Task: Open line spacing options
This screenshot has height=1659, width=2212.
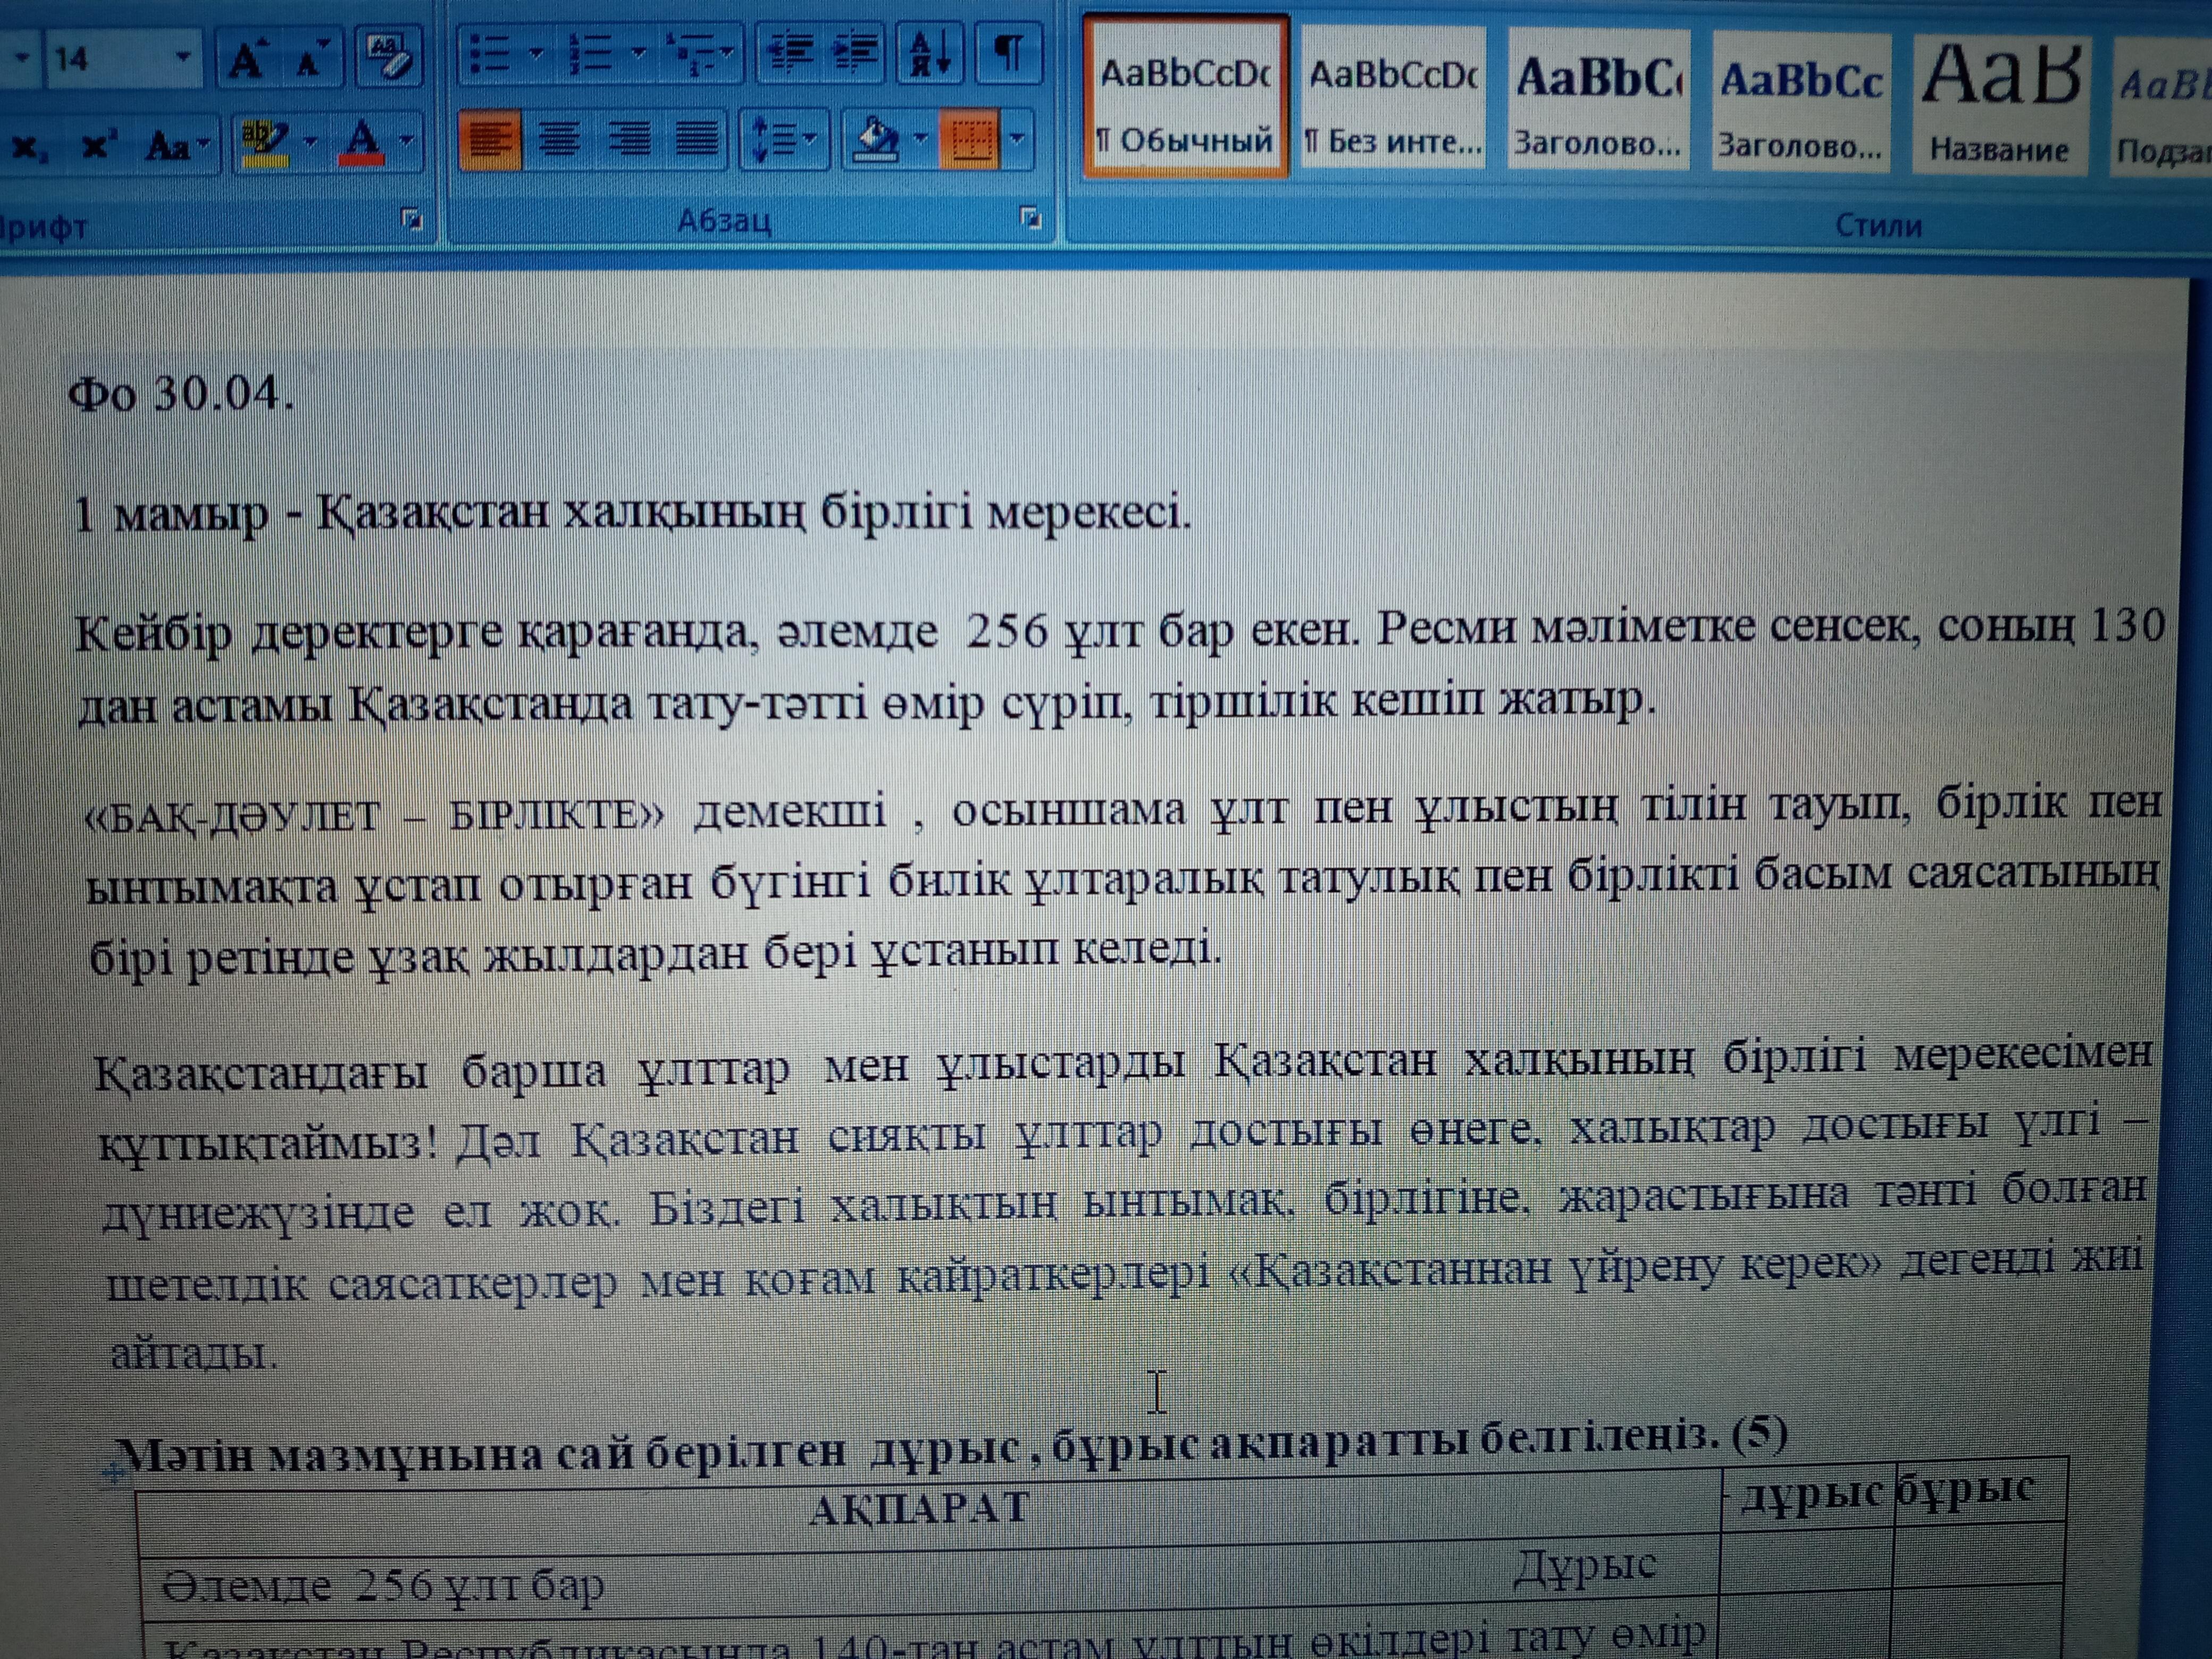Action: point(783,141)
